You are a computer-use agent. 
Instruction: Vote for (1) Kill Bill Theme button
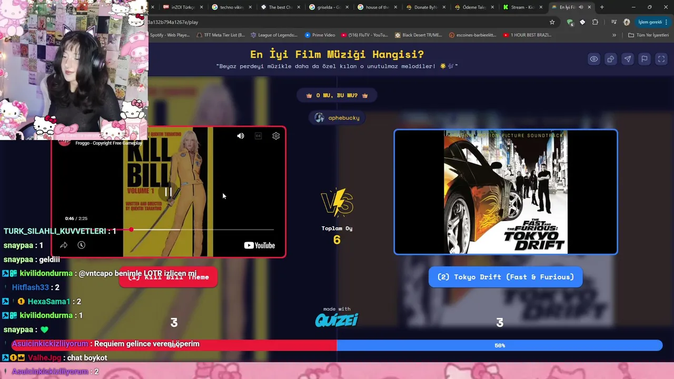168,277
